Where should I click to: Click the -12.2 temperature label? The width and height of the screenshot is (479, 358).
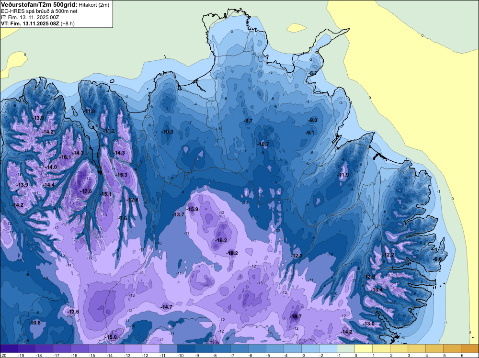pyautogui.click(x=388, y=255)
